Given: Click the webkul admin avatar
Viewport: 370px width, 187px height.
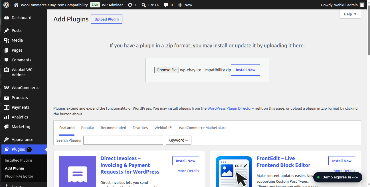Looking at the screenshot, I should [x=362, y=5].
